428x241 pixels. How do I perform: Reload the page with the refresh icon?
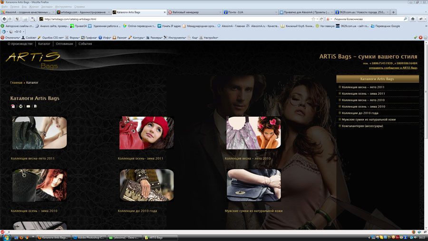321,19
